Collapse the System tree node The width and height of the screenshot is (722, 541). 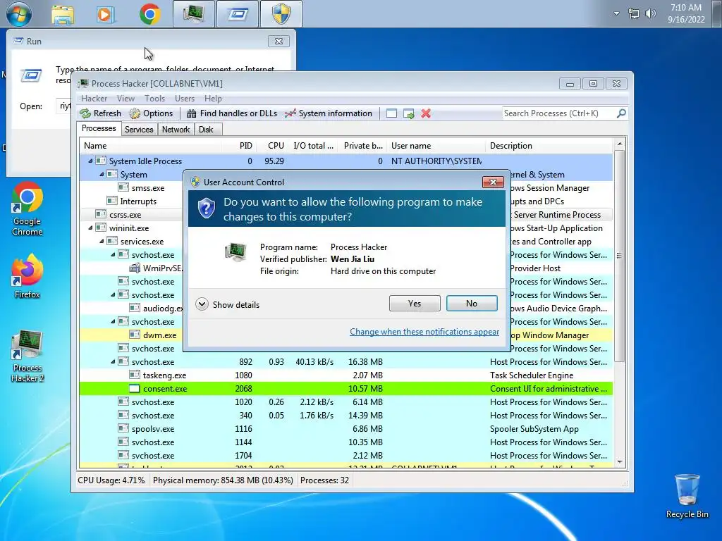(x=102, y=175)
